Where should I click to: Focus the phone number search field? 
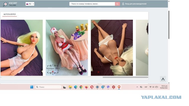tap(92, 4)
